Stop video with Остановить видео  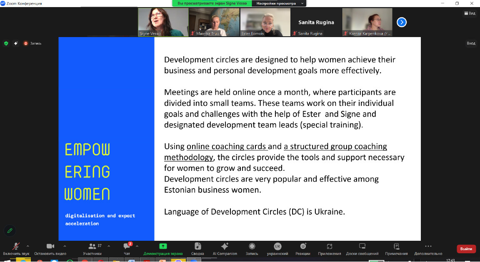pos(50,249)
